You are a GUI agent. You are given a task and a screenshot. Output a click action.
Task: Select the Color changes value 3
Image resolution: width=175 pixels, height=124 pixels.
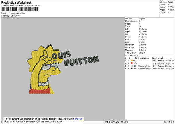pos(140,21)
